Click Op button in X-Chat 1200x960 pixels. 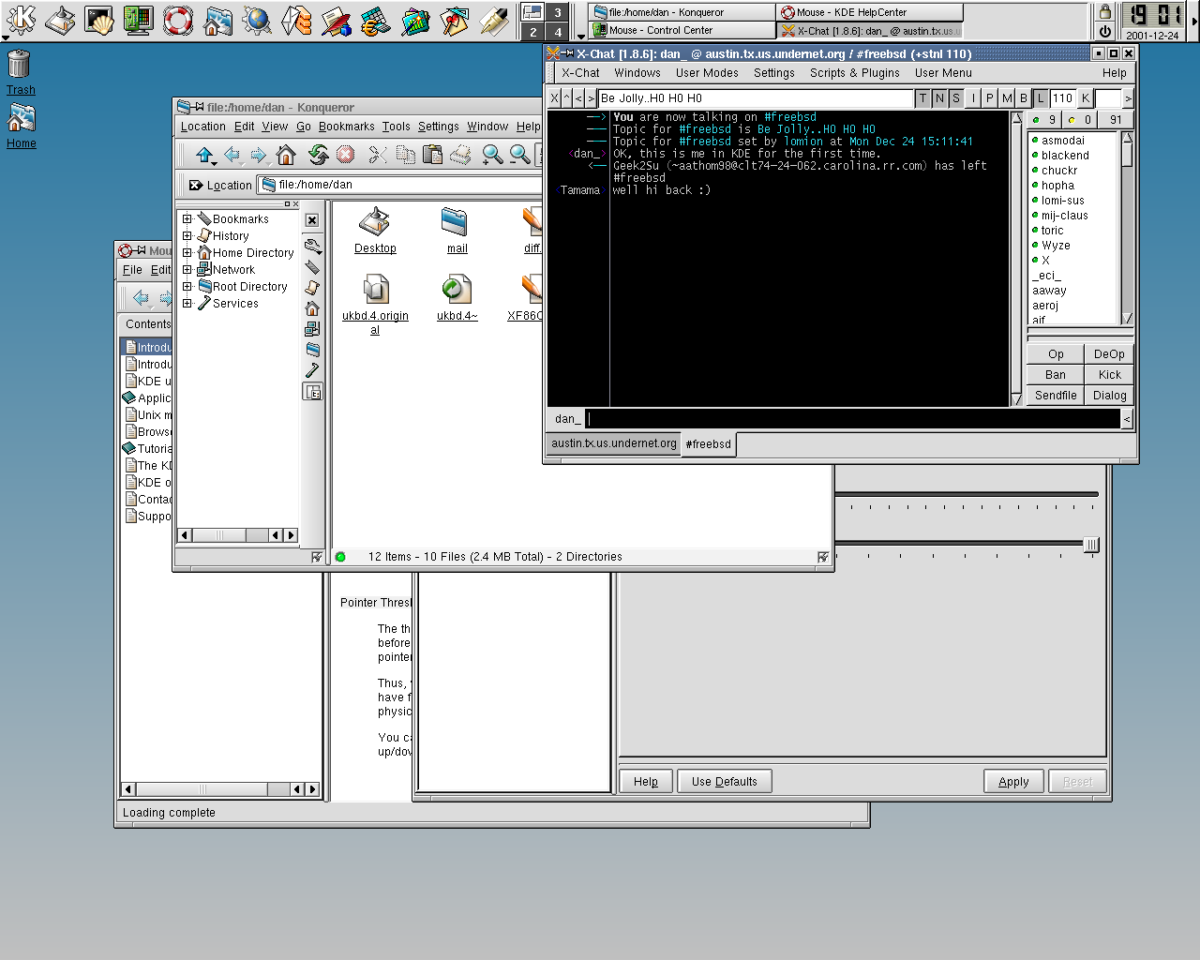pos(1056,354)
